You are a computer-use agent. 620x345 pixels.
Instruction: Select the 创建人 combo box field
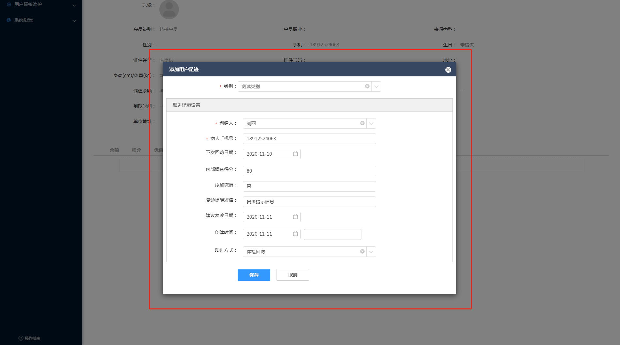click(x=309, y=123)
